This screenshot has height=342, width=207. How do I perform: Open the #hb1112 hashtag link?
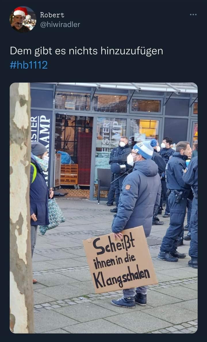[x=29, y=65]
